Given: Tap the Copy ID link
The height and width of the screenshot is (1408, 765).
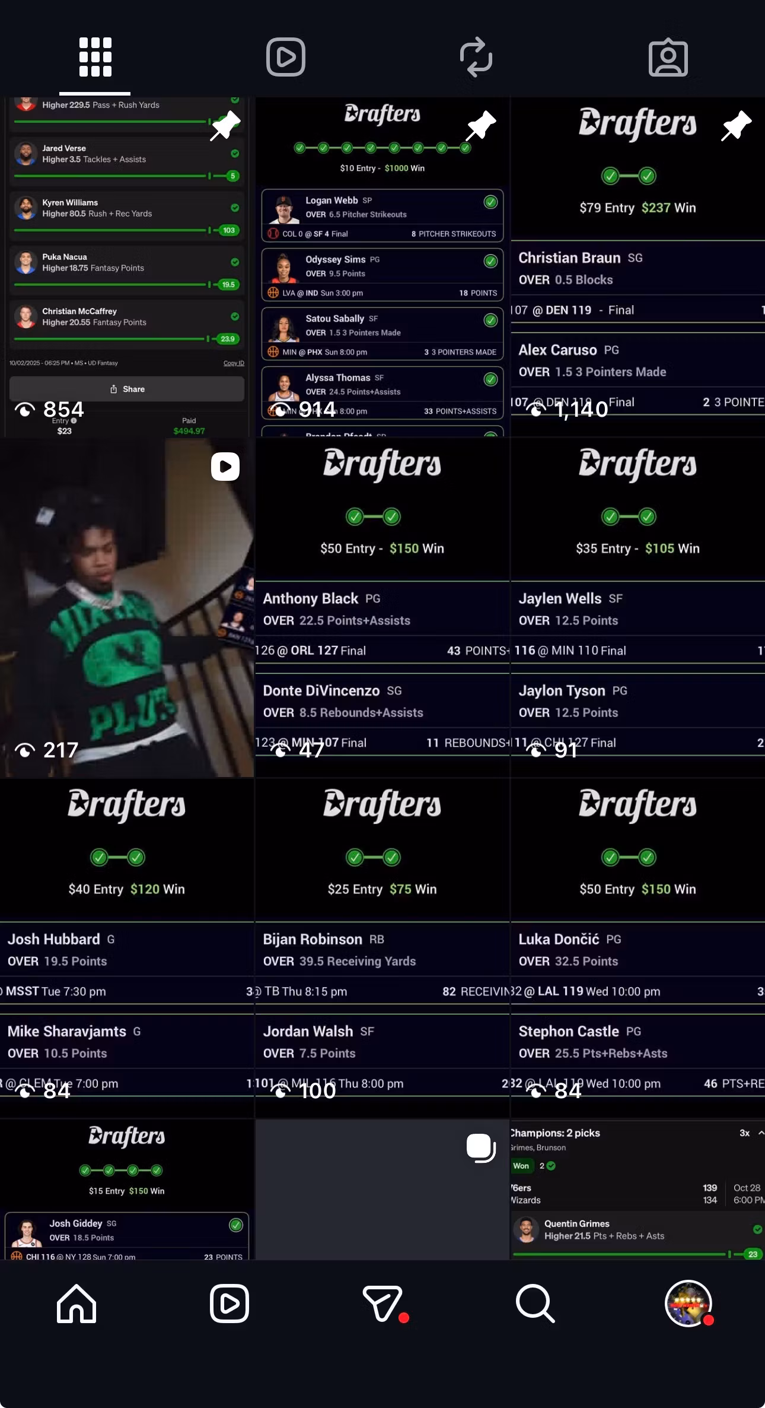Looking at the screenshot, I should point(234,363).
